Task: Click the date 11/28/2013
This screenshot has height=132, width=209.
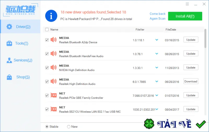Action: coord(172,68)
